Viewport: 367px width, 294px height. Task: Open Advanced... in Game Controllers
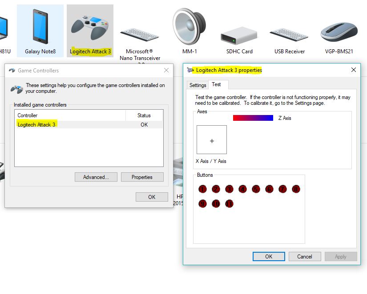point(96,177)
